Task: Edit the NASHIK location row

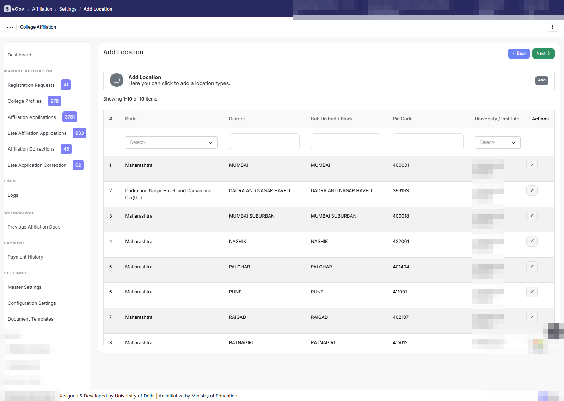Action: click(x=532, y=241)
